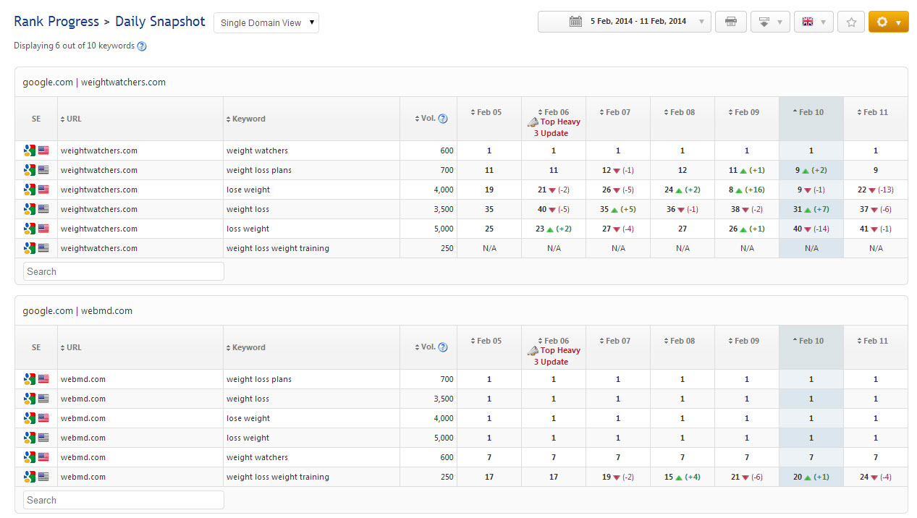The height and width of the screenshot is (518, 917).
Task: Click Google icon in weightwatchers 'lose weight' row
Action: [29, 190]
